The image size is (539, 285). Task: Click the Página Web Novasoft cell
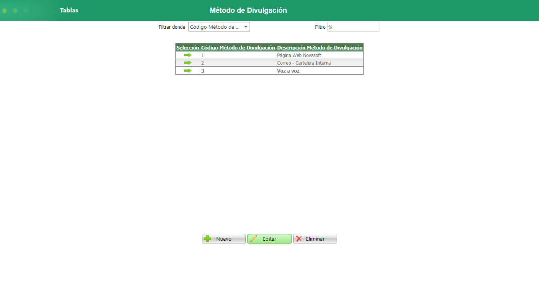coord(320,55)
